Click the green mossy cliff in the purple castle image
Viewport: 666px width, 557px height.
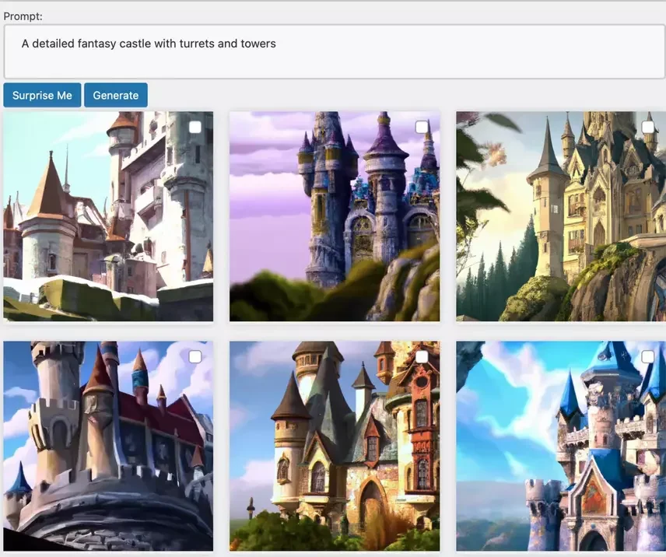[x=272, y=297]
